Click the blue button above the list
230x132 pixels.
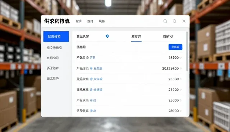(x=175, y=47)
